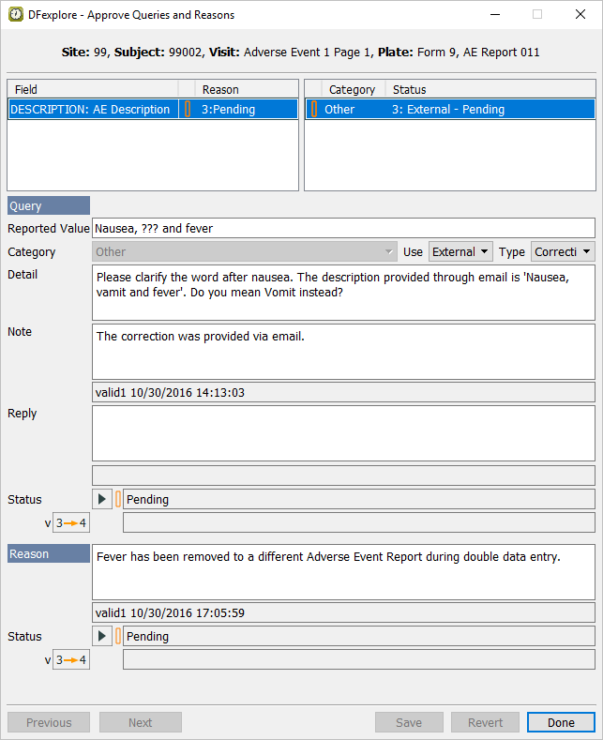Click the Reason 3 to 4 version arrow indicator

coord(71,659)
